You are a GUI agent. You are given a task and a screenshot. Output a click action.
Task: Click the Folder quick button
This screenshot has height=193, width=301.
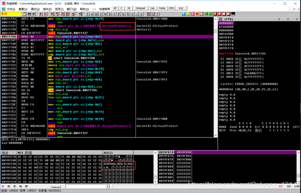[162, 8]
